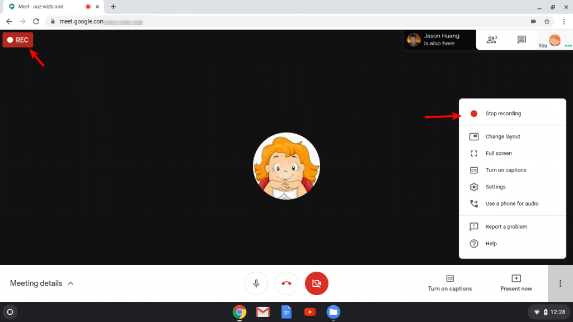Open YouTube from the shelf
Viewport: 573px width, 322px height.
click(310, 312)
